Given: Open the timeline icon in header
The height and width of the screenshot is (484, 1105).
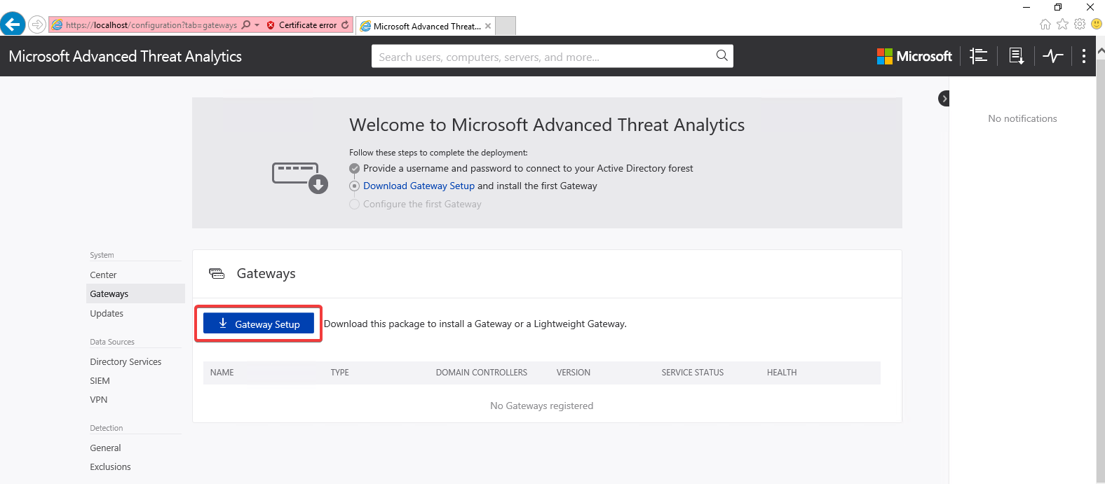Looking at the screenshot, I should point(978,56).
